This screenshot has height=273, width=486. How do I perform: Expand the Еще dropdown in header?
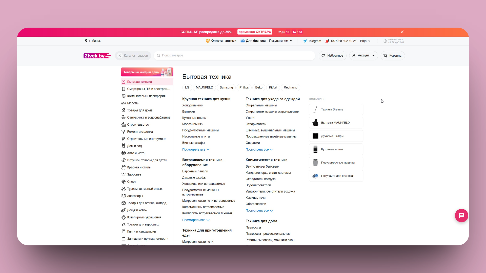pyautogui.click(x=365, y=41)
